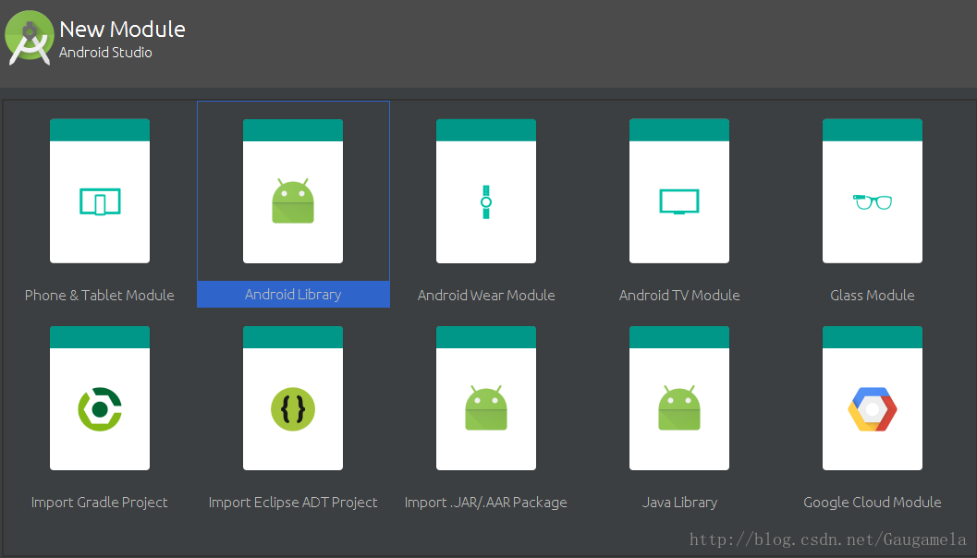The image size is (977, 558).
Task: Click the 'Android TV Module' label
Action: click(x=679, y=296)
